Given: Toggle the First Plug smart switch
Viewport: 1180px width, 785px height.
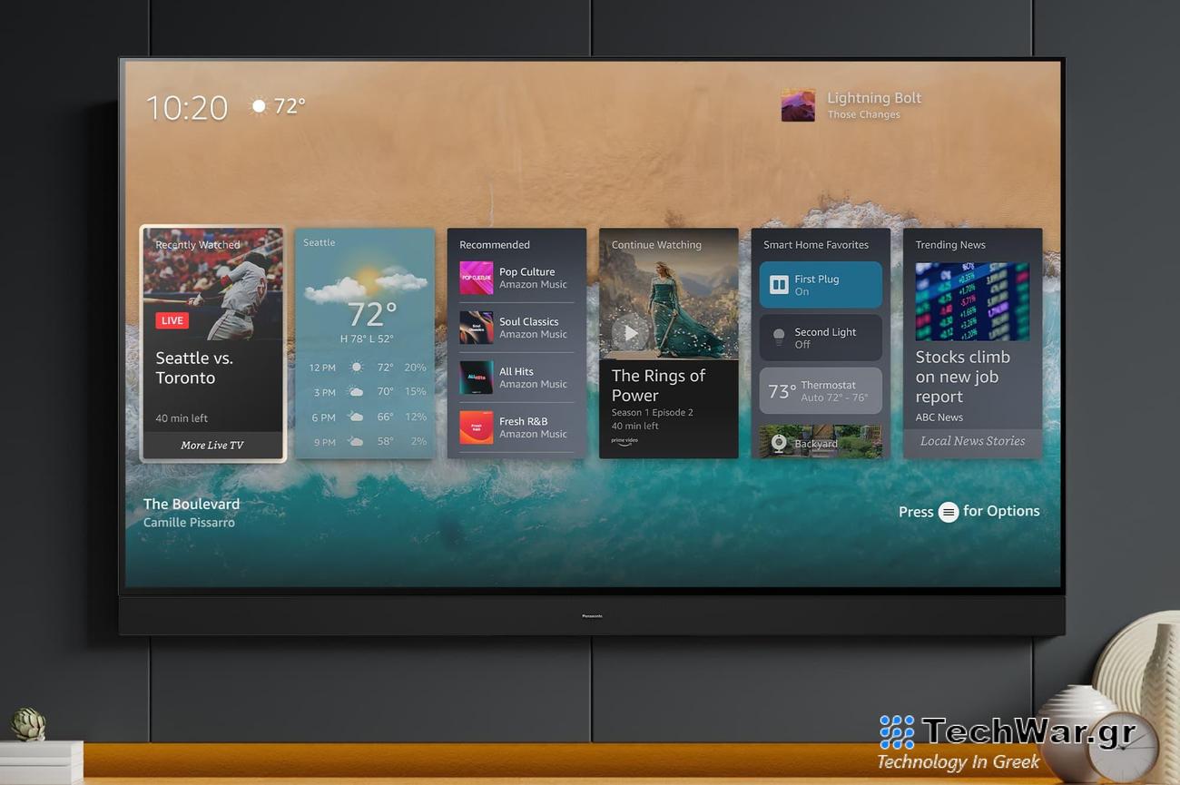Looking at the screenshot, I should (820, 285).
